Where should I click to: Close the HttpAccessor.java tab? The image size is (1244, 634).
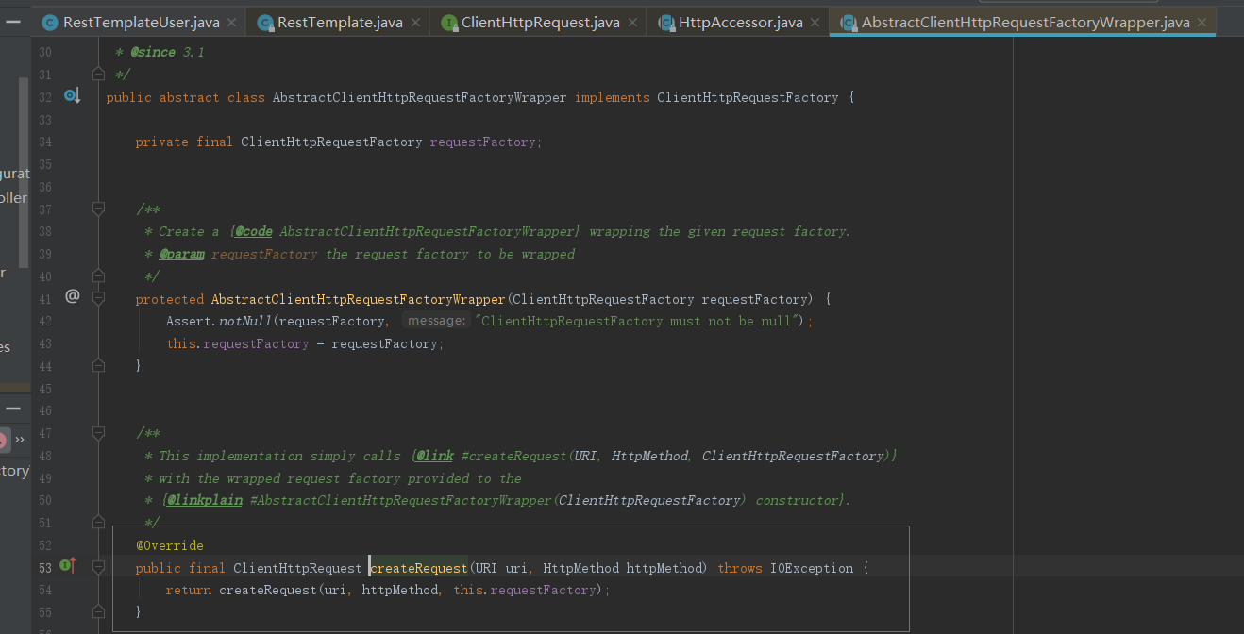point(815,23)
